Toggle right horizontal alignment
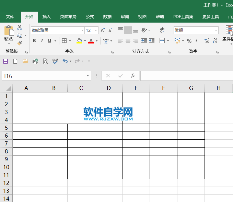This screenshot has height=202, width=233. (x=136, y=41)
